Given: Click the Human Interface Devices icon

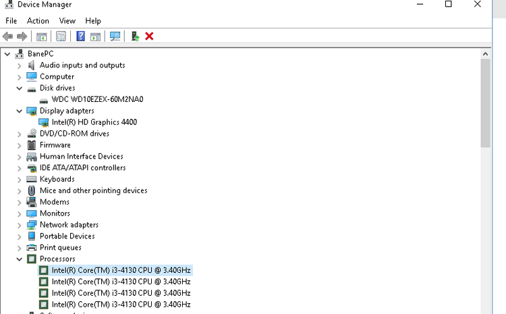Looking at the screenshot, I should pos(31,157).
